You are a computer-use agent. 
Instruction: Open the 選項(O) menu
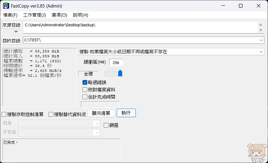pos(59,15)
